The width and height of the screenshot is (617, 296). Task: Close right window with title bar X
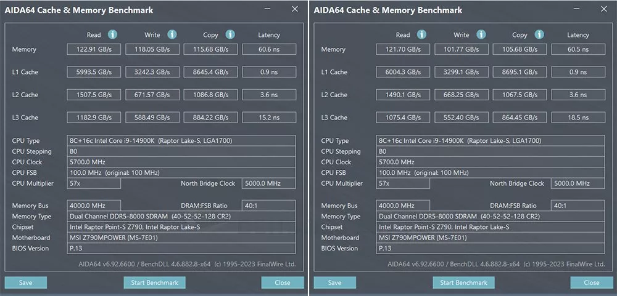[x=603, y=9]
